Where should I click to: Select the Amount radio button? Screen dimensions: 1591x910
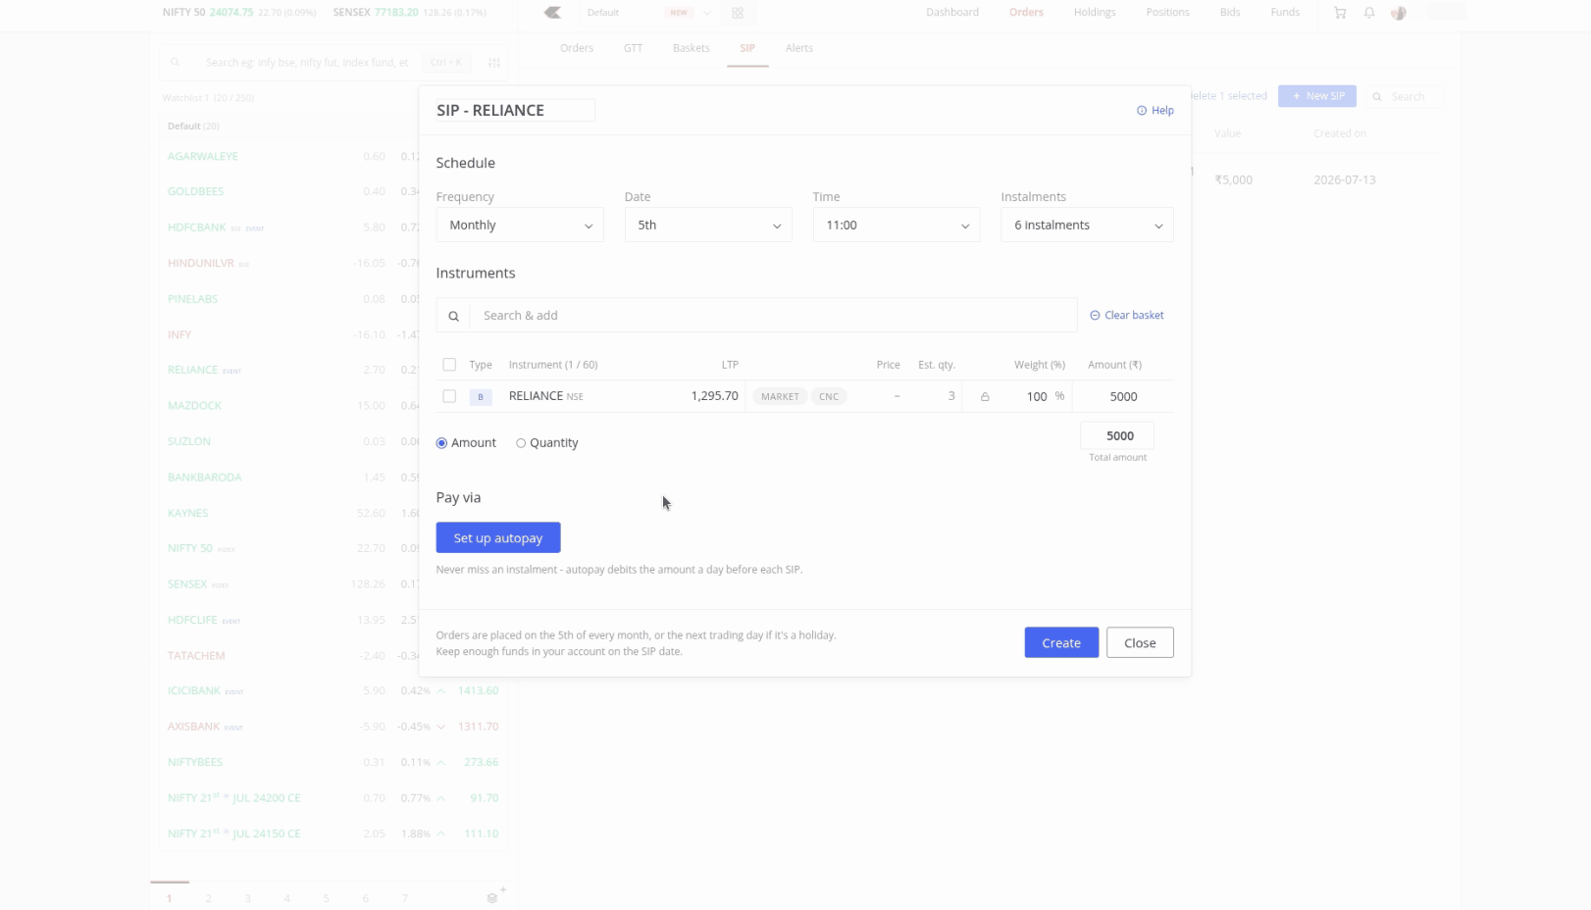(x=441, y=443)
